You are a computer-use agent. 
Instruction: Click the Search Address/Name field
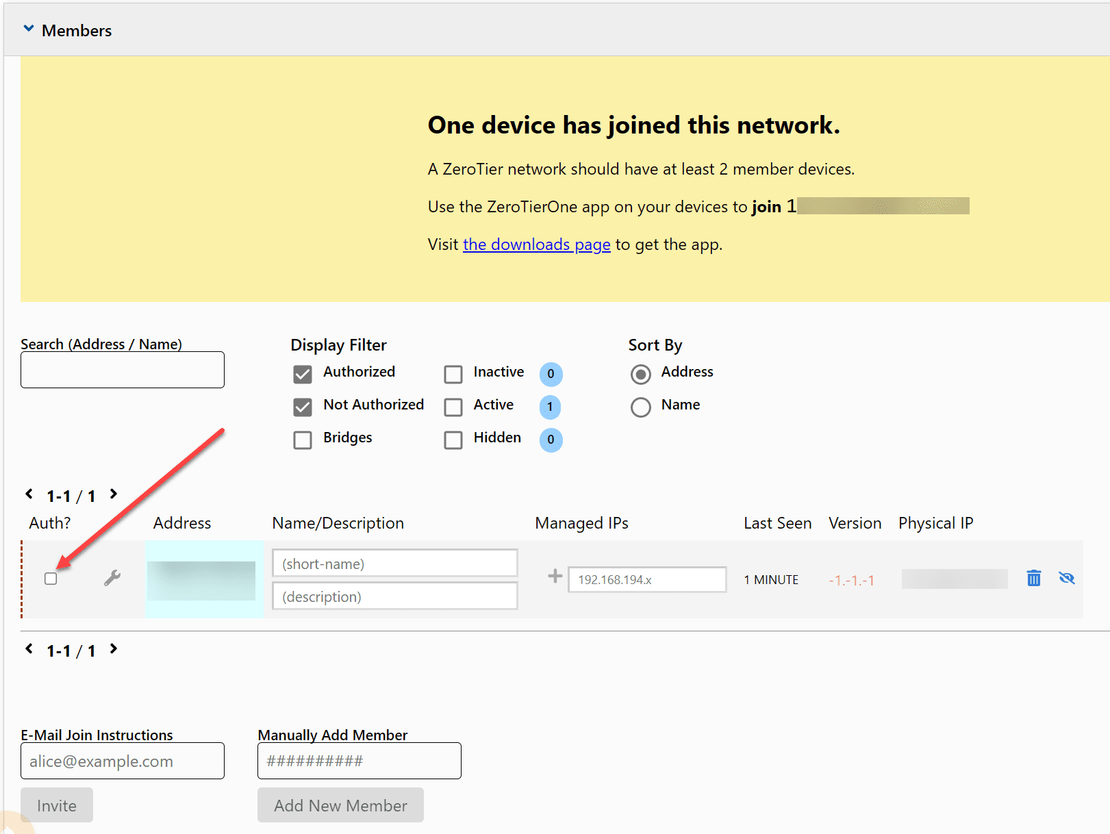(123, 370)
